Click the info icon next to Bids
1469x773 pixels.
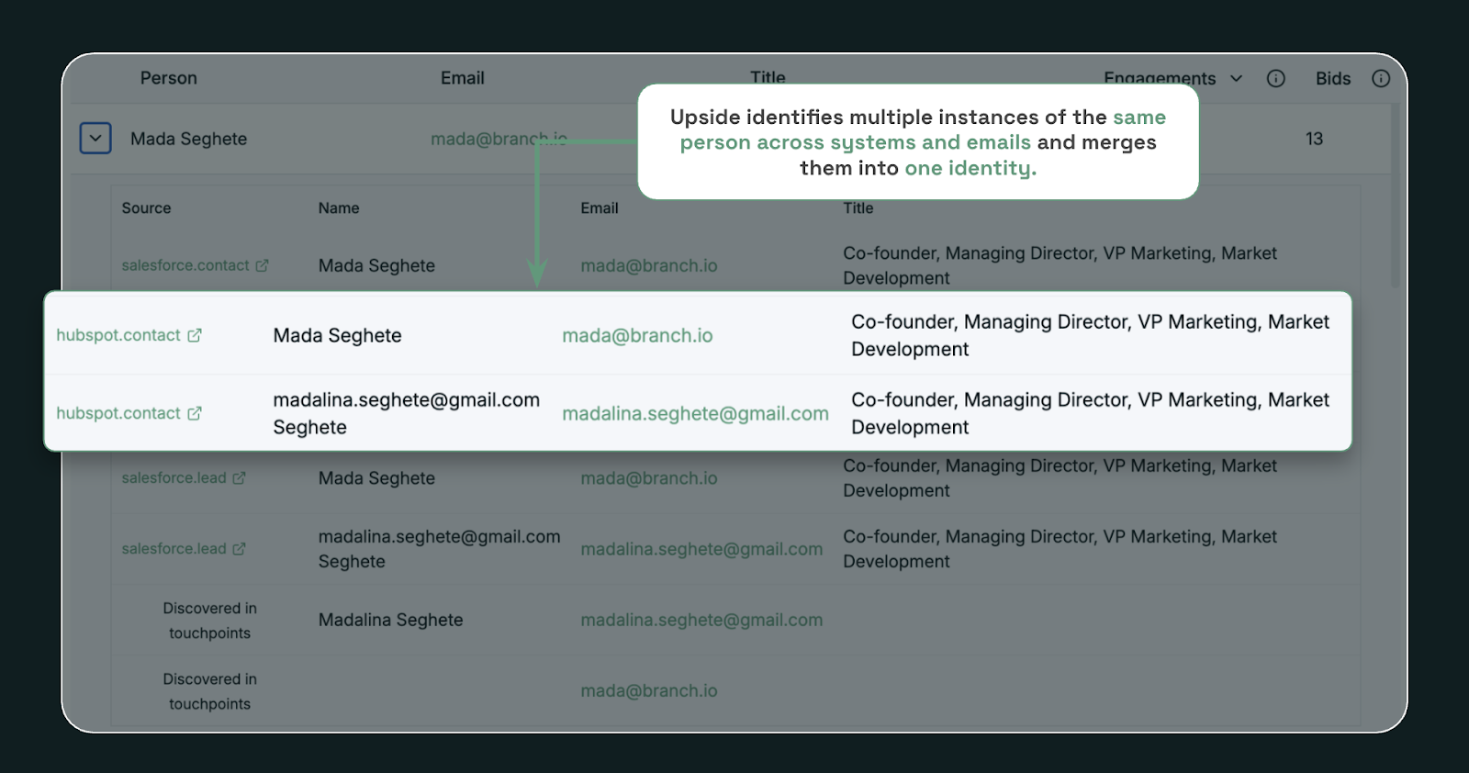point(1381,78)
